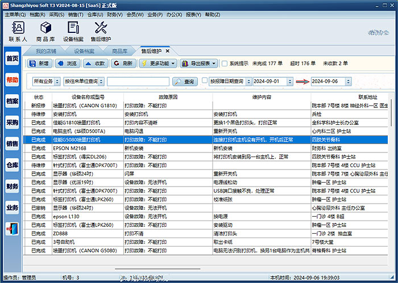Image resolution: width=398 pixels, height=283 pixels.
Task: Open the 采购(S) menu
Action: [x=57, y=15]
